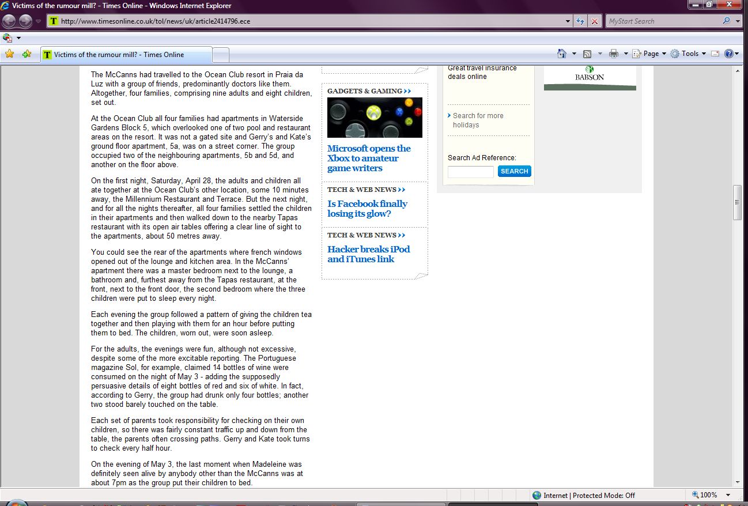Click the Home icon in command bar

(x=562, y=54)
